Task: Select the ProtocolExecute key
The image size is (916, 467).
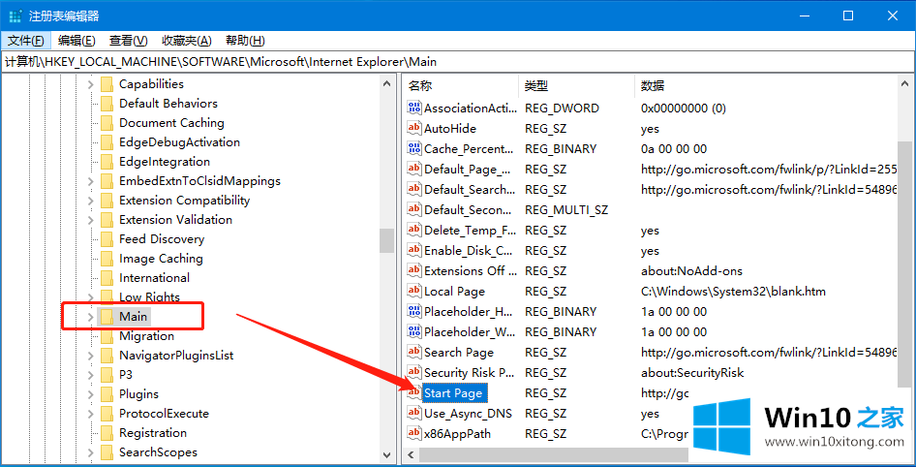Action: [x=165, y=414]
